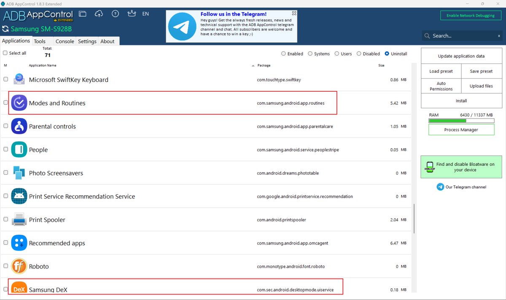Select the Disabled filter radio button

coord(359,53)
